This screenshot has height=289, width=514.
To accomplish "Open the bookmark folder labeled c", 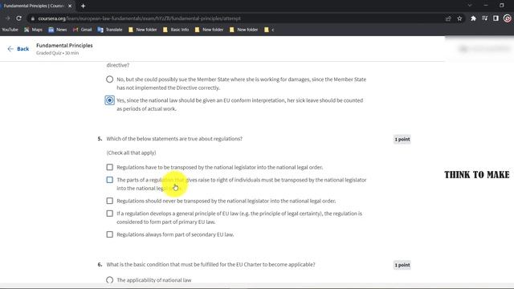I will 270,30.
